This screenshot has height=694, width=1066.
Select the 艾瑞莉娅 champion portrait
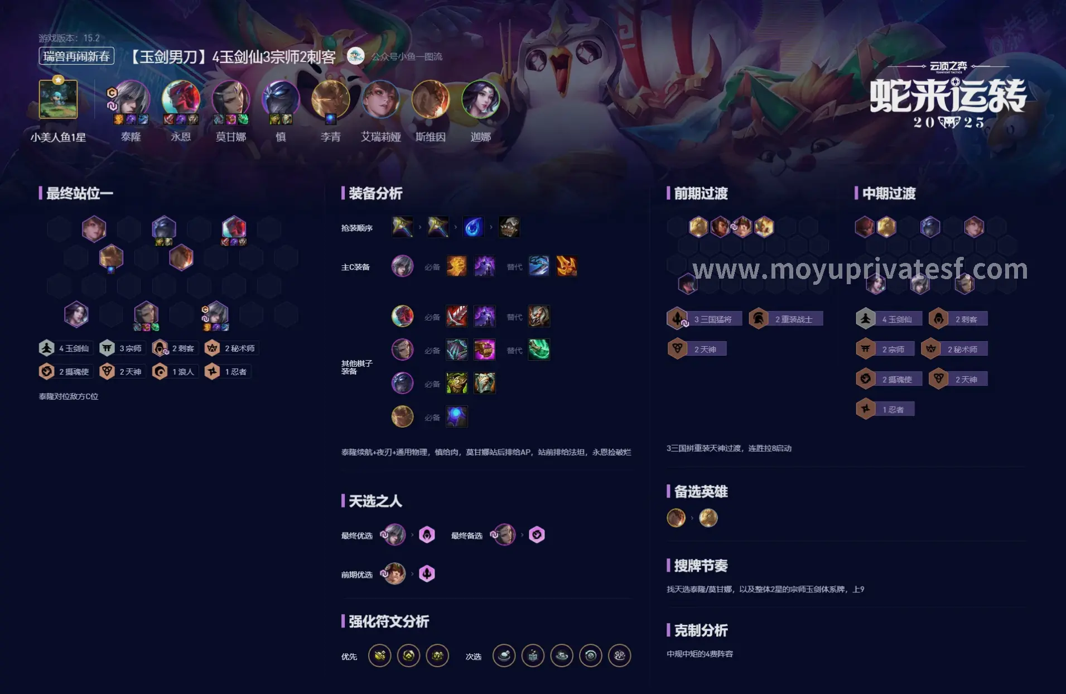tap(380, 99)
